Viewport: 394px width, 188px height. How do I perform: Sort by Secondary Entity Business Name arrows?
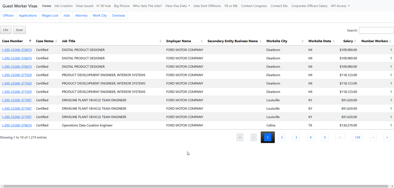[x=261, y=41]
